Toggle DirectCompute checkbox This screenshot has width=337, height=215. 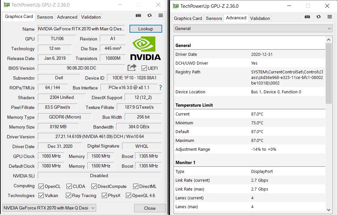coord(94,186)
